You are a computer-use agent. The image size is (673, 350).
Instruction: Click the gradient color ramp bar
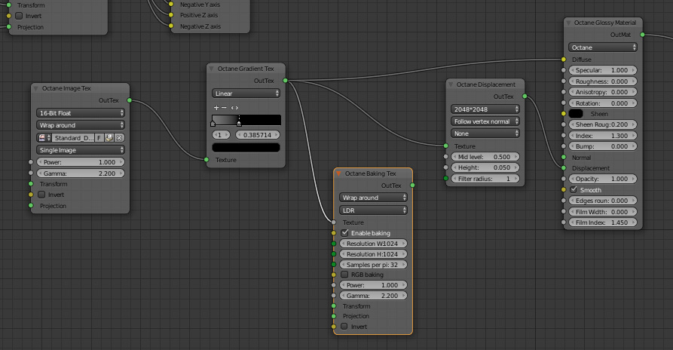tap(246, 120)
